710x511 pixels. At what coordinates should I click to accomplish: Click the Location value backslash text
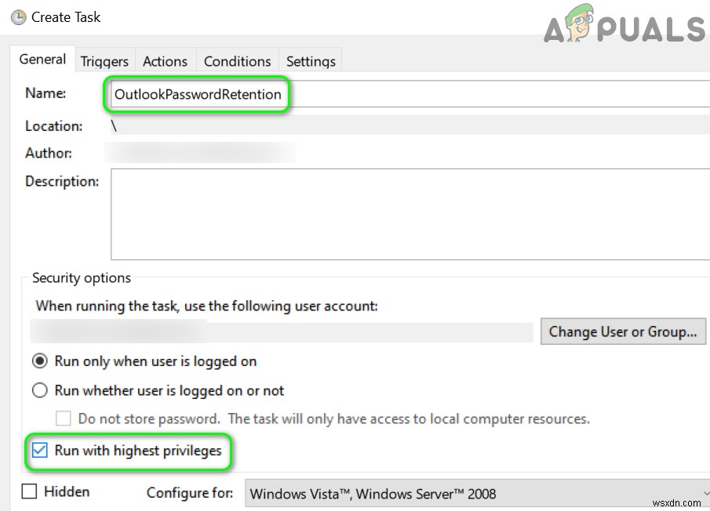pyautogui.click(x=114, y=126)
